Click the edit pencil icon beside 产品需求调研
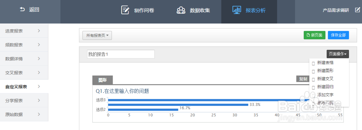This screenshot has height=130, width=362. point(357,10)
